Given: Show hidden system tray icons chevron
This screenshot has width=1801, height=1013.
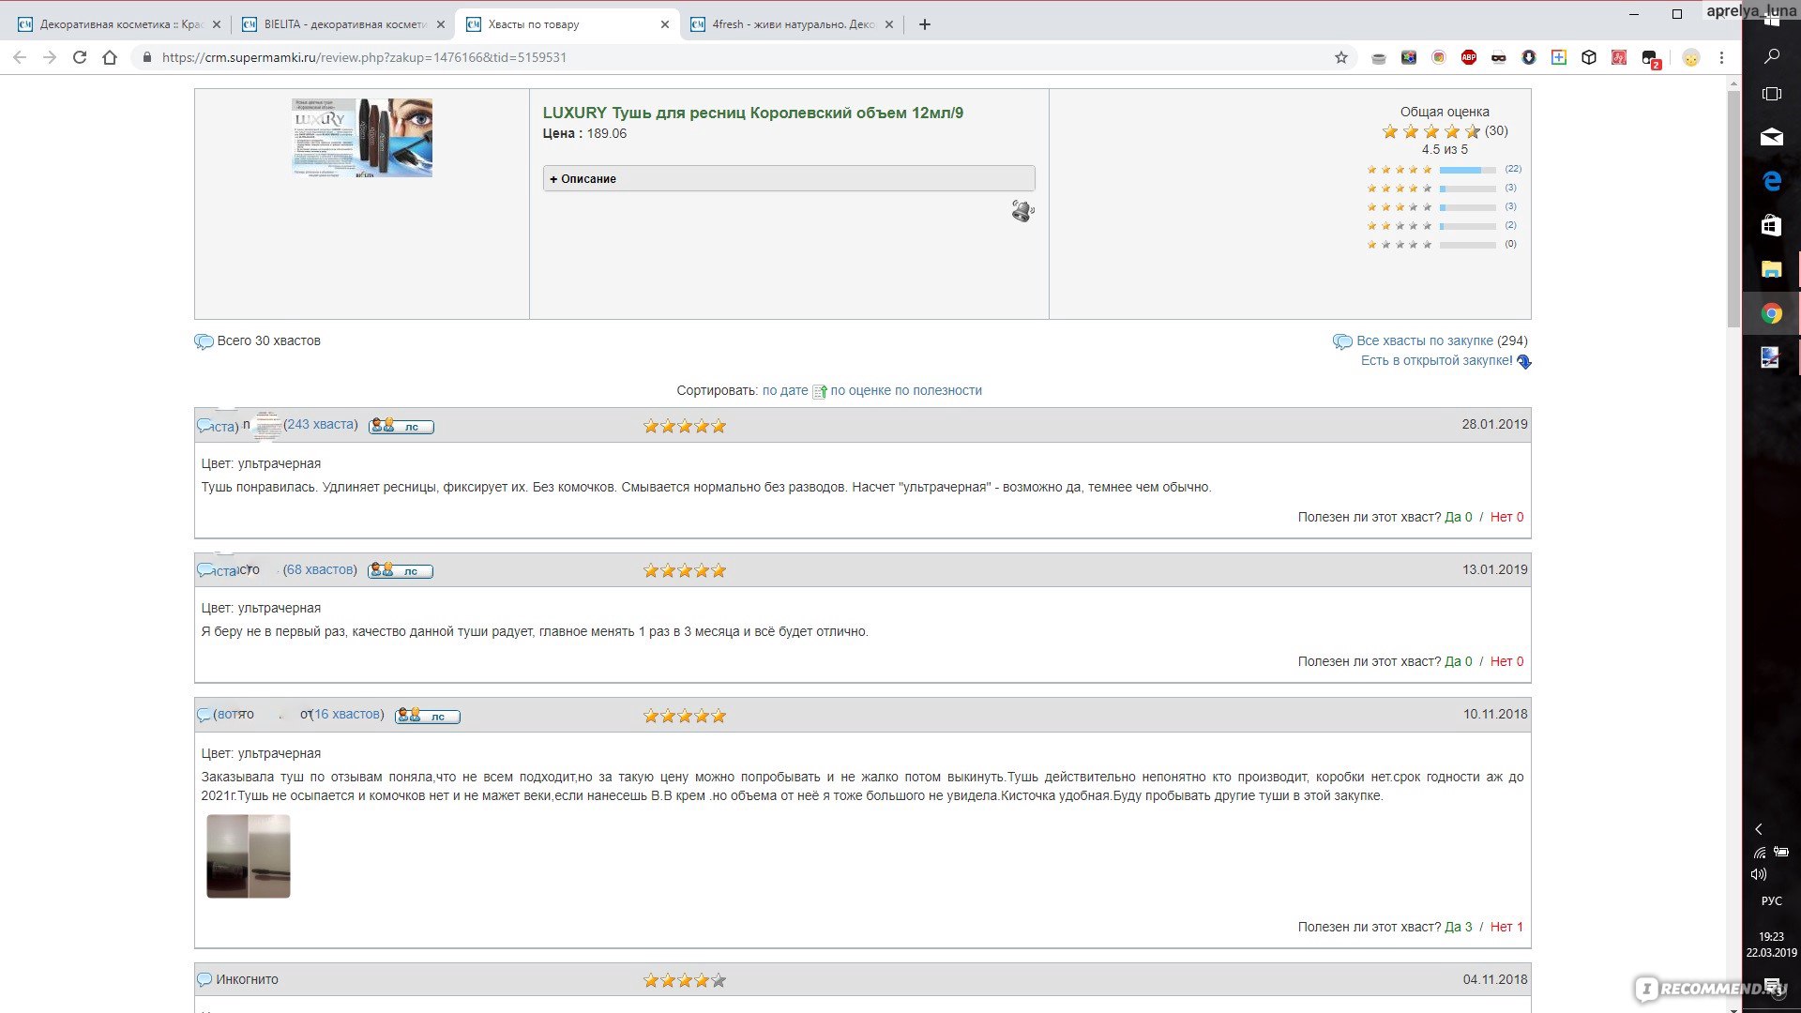Looking at the screenshot, I should pos(1759,829).
